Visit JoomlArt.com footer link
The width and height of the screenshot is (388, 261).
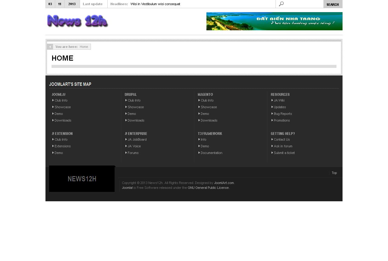coord(224,183)
